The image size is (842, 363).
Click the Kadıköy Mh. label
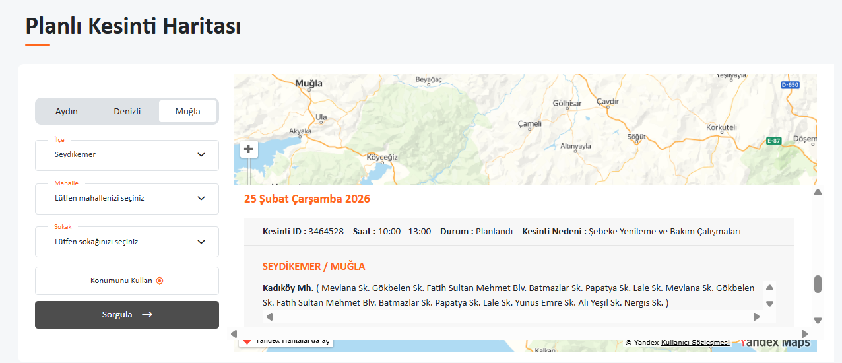(288, 288)
